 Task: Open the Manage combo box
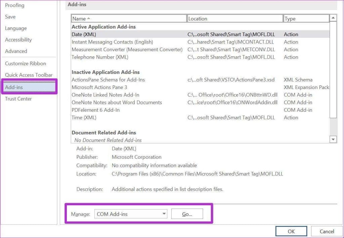point(131,214)
